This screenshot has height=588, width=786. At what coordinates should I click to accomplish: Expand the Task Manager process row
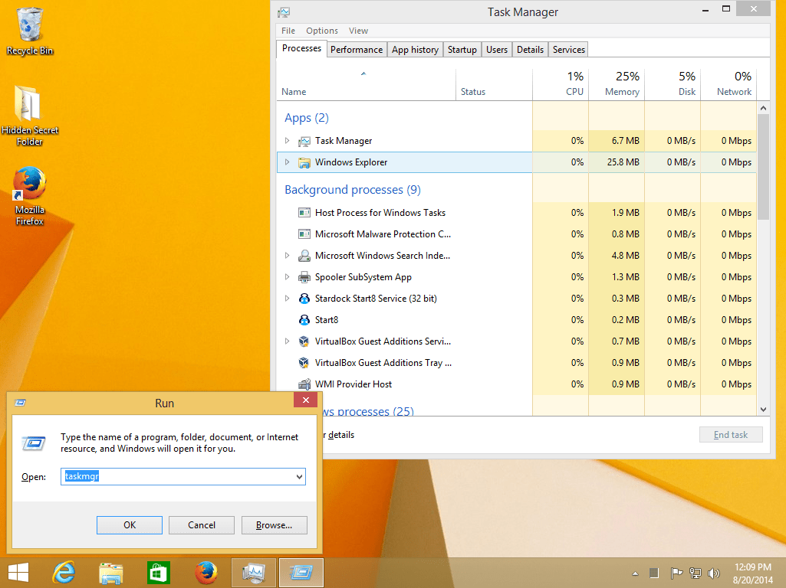point(288,141)
